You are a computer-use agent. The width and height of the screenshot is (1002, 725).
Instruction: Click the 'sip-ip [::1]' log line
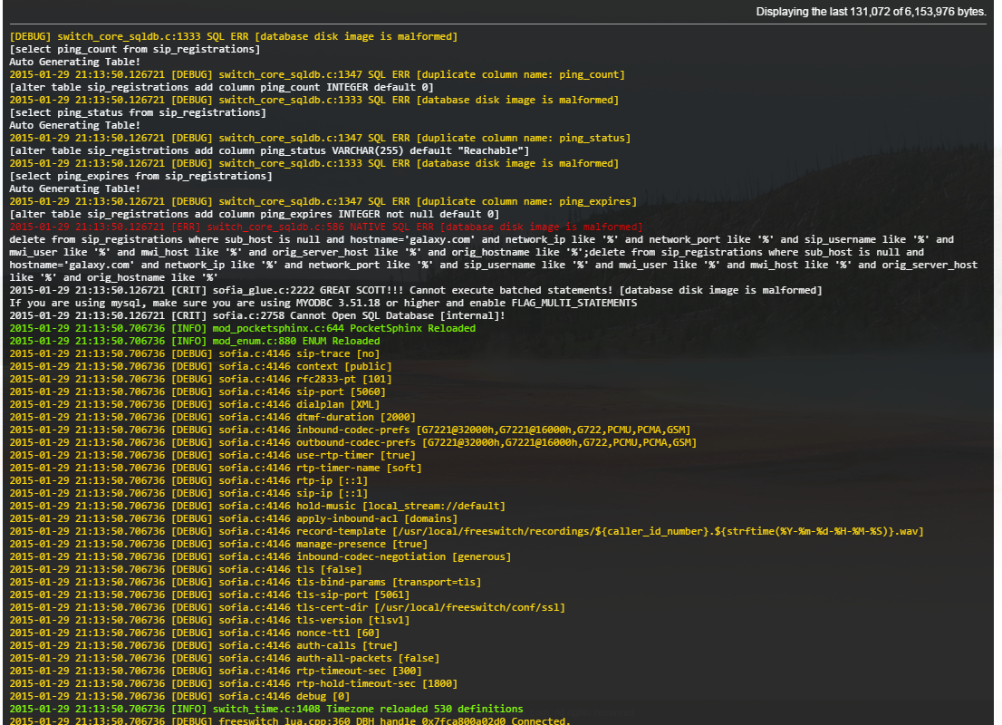(188, 494)
